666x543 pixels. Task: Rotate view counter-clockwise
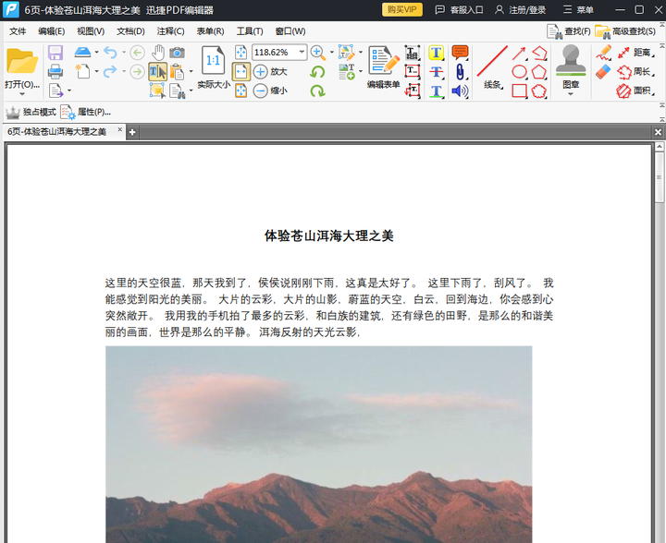point(317,72)
